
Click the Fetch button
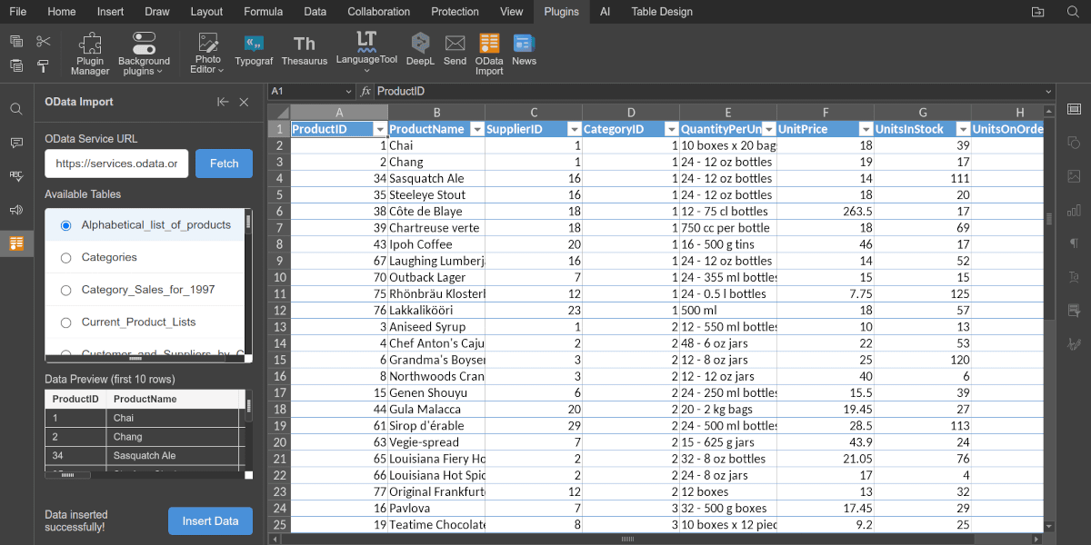click(x=224, y=163)
